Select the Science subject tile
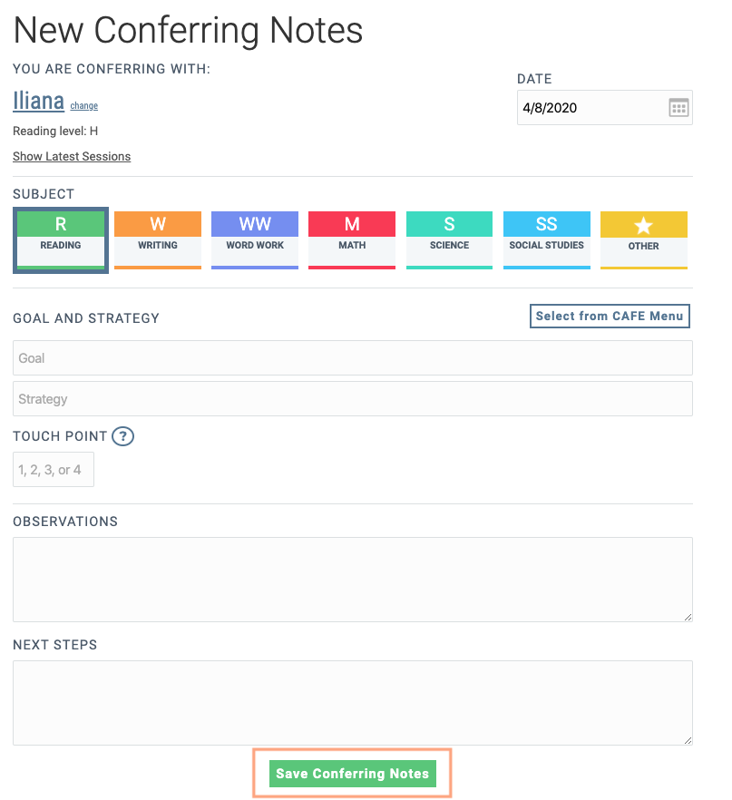The width and height of the screenshot is (732, 800). point(449,239)
